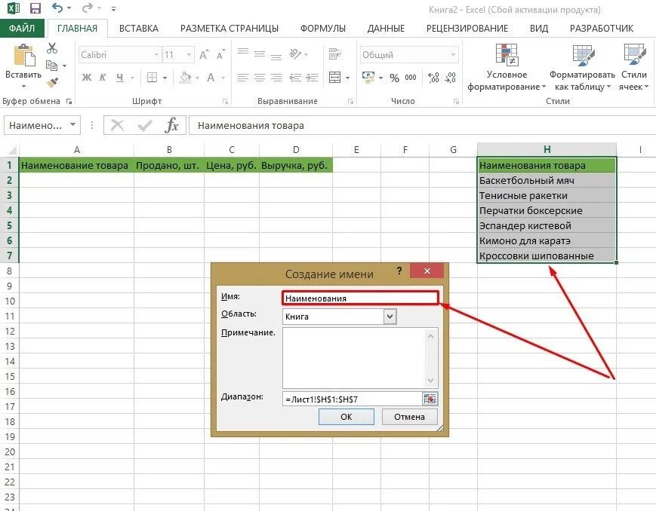Switch to the РЕЦЕНЗИРОВАНИЕ tab
The image size is (656, 511).
coord(467,29)
